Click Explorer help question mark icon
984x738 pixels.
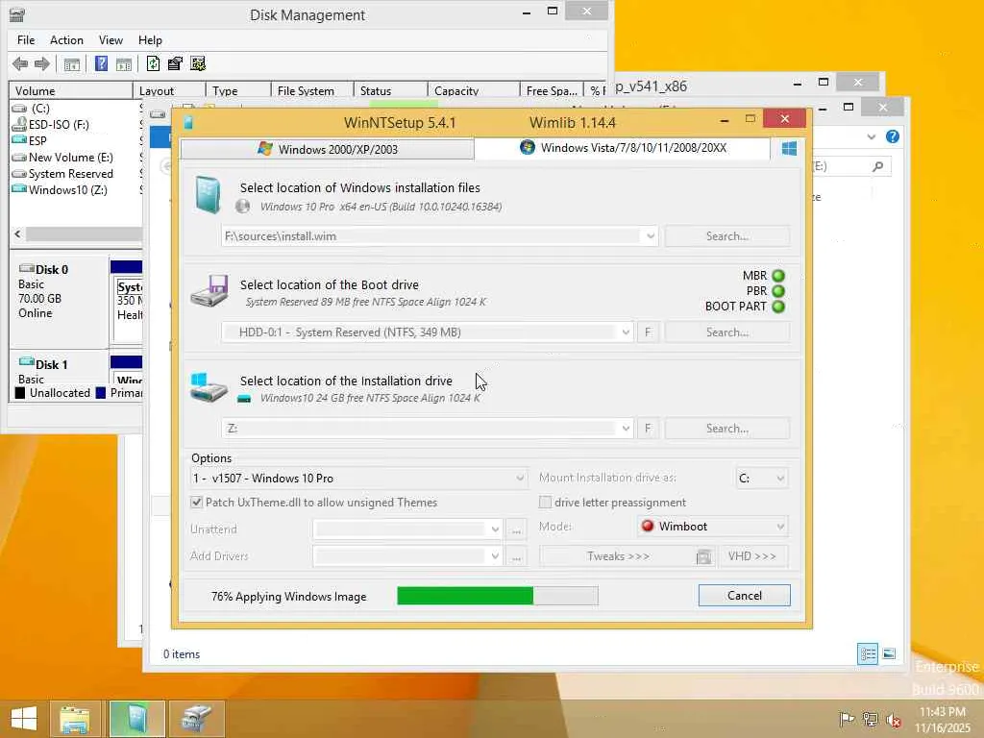coord(893,136)
